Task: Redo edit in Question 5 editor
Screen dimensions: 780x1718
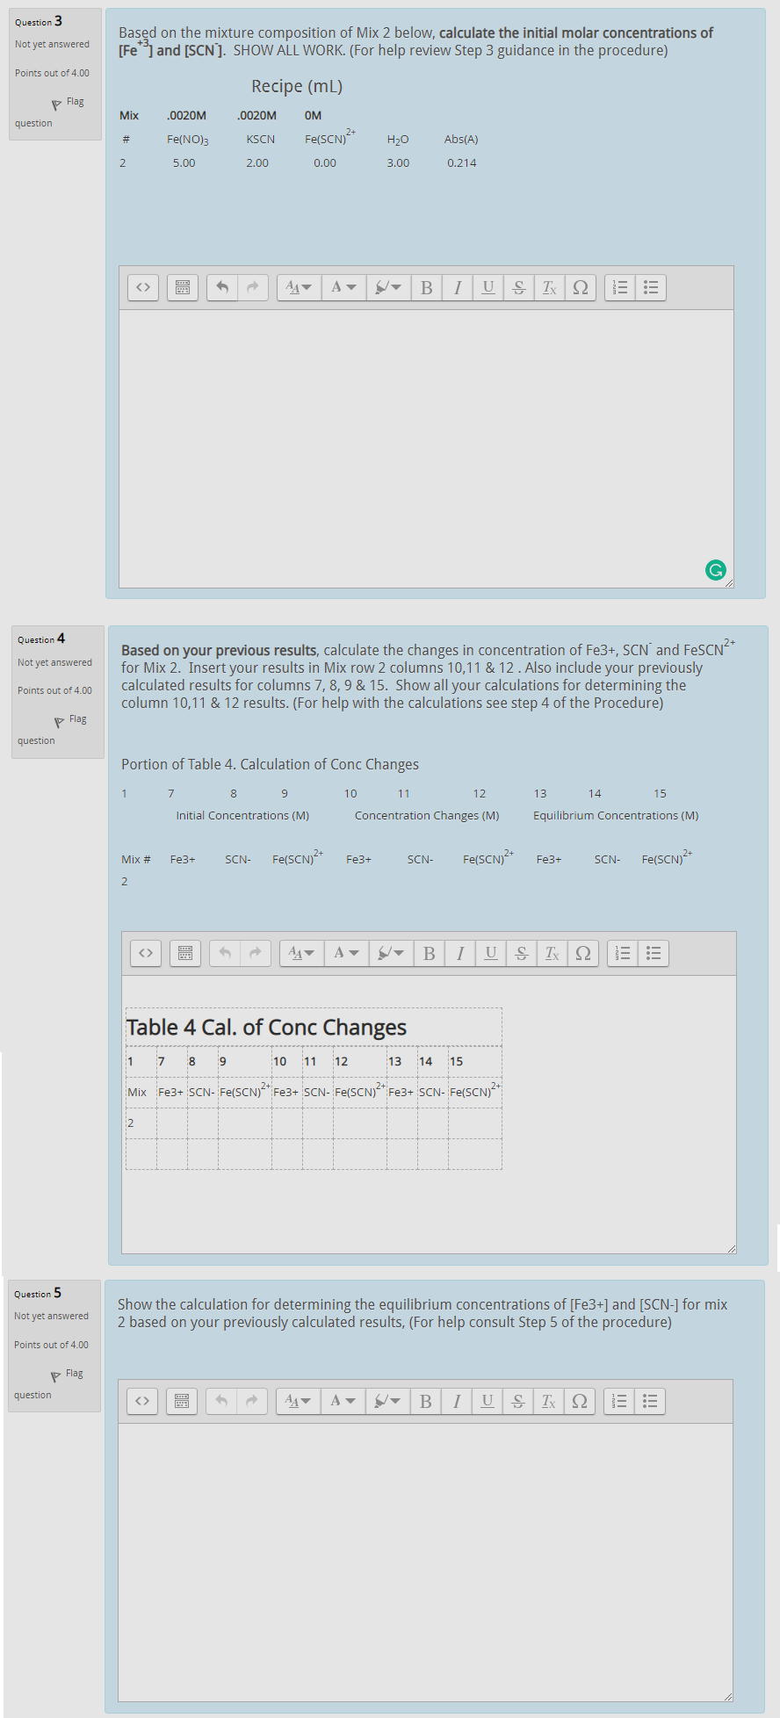Action: click(252, 1401)
